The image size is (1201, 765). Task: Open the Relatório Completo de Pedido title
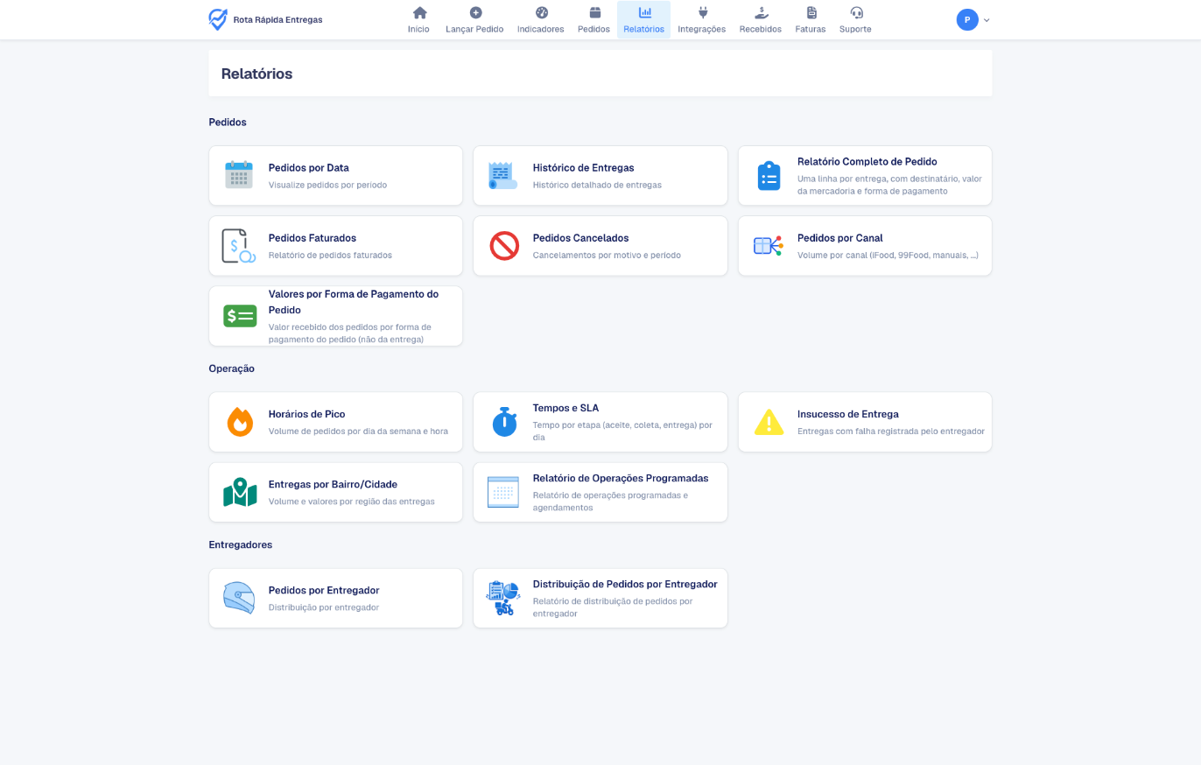[x=867, y=162]
